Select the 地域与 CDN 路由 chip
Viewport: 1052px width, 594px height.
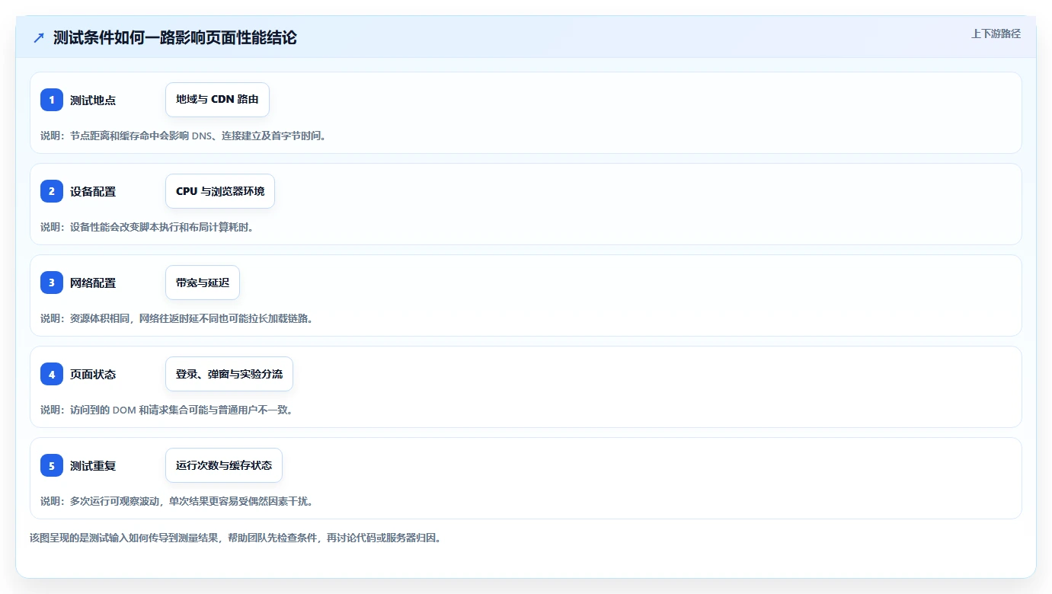coord(217,100)
